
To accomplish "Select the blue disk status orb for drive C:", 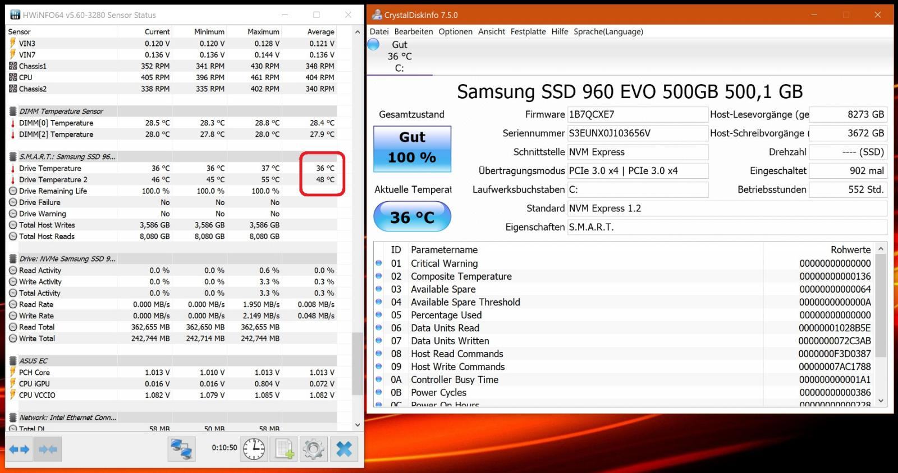I will pos(373,45).
